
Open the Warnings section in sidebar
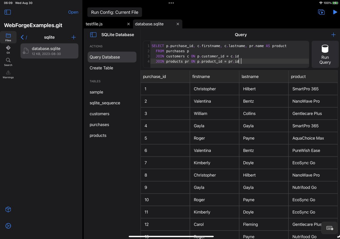tap(8, 74)
